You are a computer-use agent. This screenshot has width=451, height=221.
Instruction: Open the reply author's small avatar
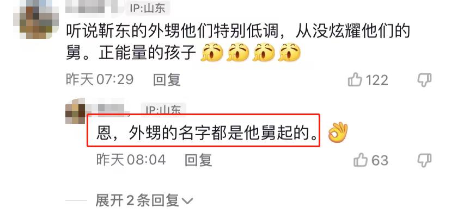click(75, 111)
